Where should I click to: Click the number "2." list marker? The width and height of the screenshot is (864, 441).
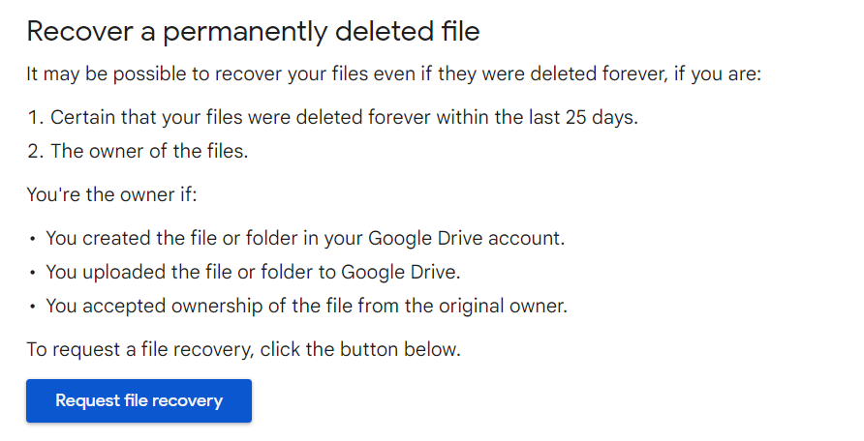[x=36, y=151]
